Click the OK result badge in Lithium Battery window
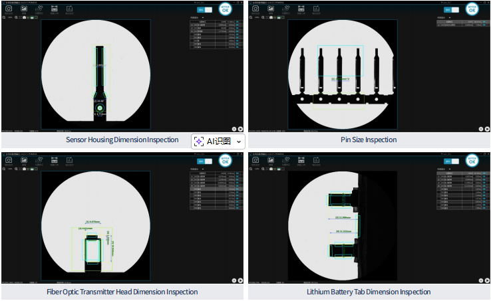491x301 pixels. 472,160
